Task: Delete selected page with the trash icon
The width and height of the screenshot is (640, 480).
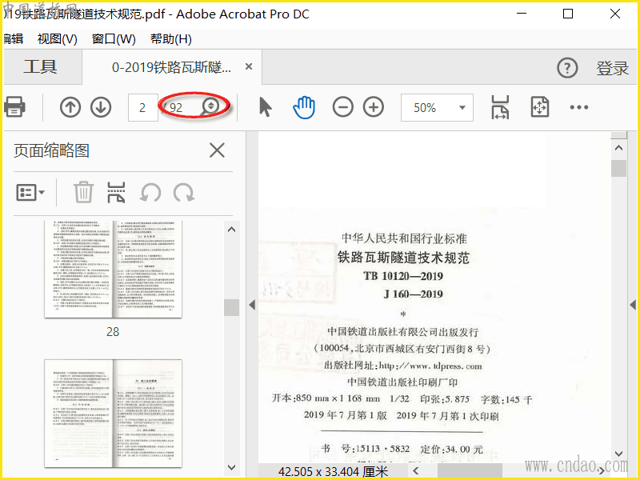Action: point(83,192)
